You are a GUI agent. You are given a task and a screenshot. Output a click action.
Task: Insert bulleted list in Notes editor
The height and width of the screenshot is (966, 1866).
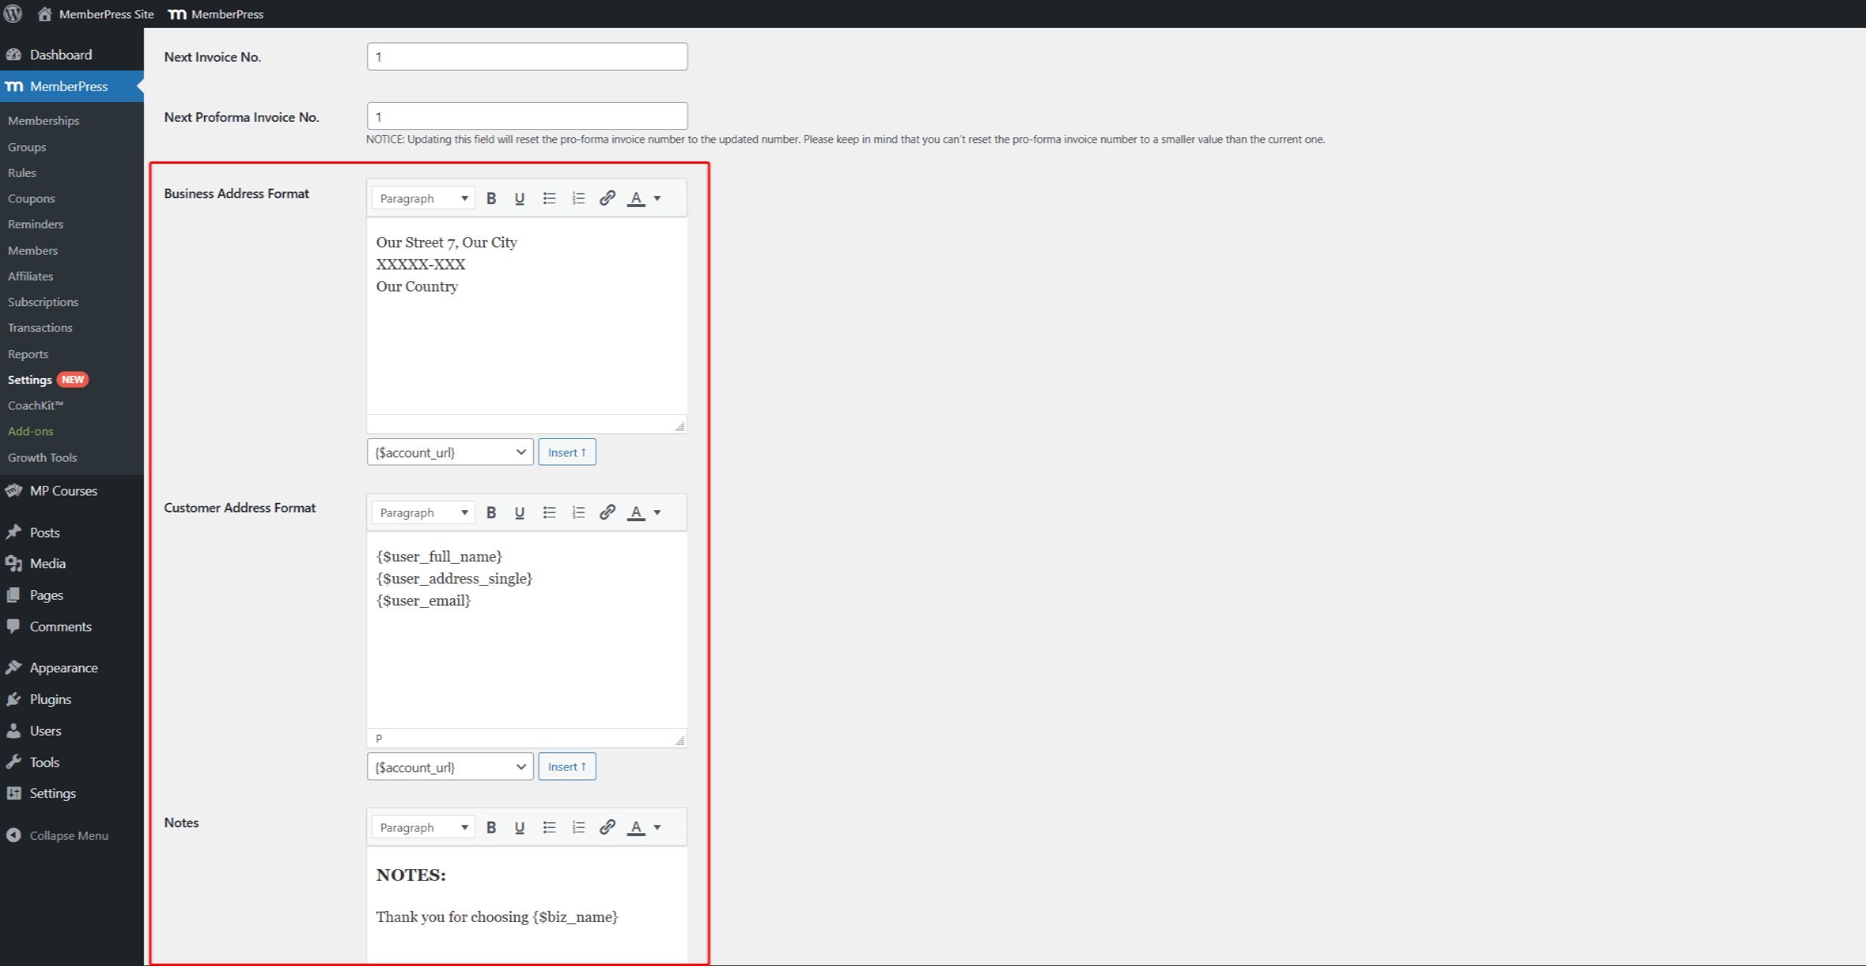pos(549,827)
